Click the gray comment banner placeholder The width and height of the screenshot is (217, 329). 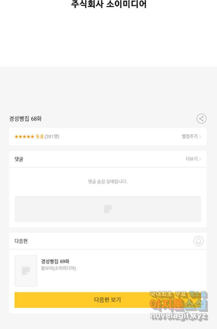point(107,209)
